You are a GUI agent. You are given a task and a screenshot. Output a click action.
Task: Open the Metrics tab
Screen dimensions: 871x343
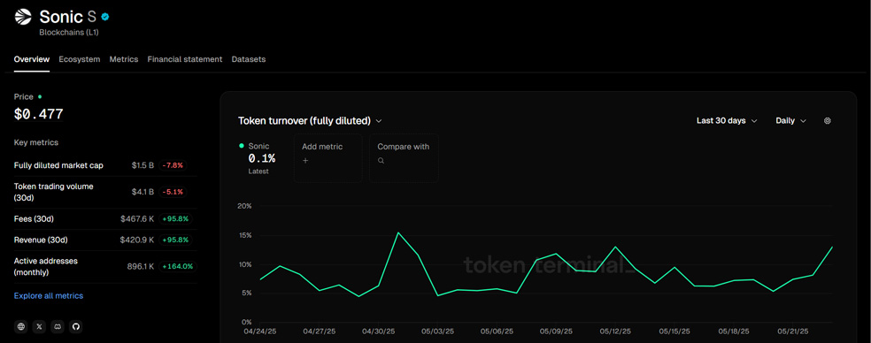tap(124, 59)
